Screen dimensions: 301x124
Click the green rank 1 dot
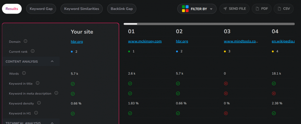(129, 51)
